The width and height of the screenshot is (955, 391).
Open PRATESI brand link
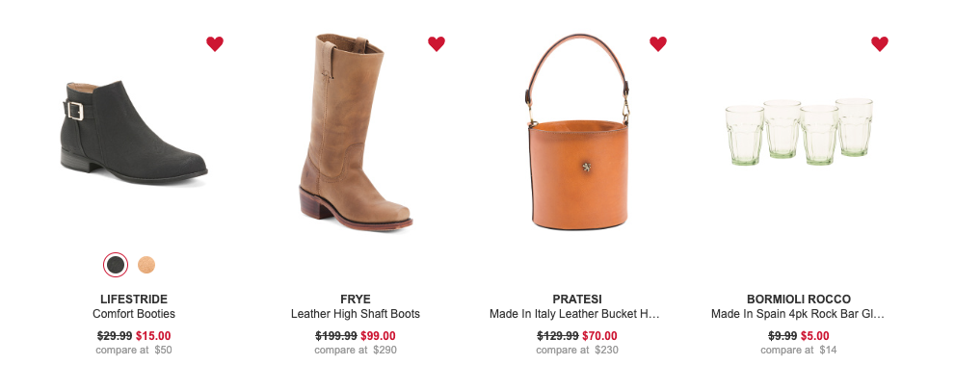(577, 300)
